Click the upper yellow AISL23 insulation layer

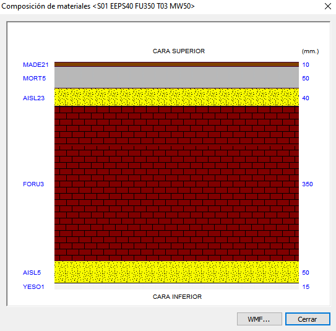pos(176,97)
